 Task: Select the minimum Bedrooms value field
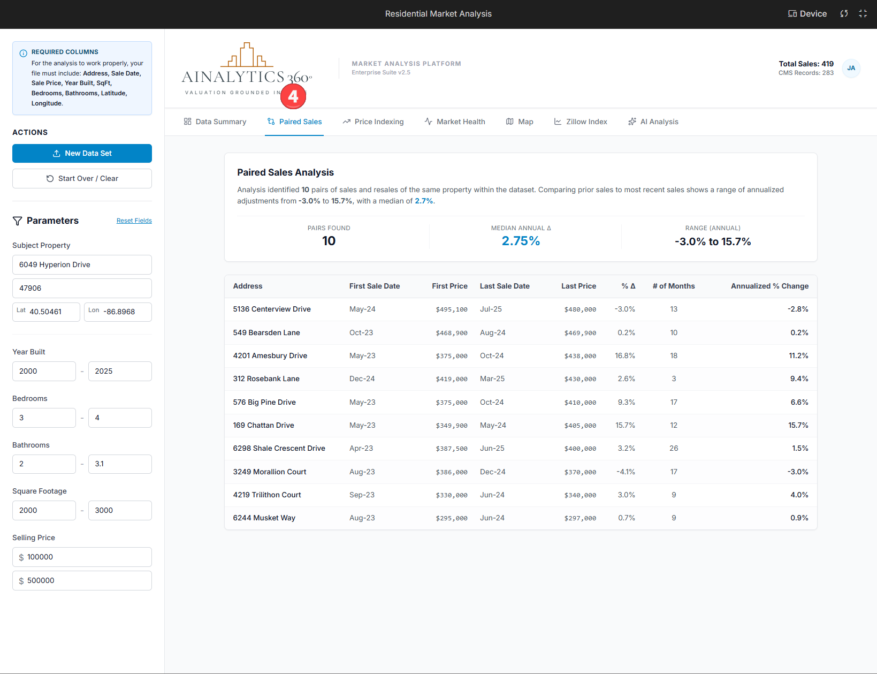pos(44,418)
